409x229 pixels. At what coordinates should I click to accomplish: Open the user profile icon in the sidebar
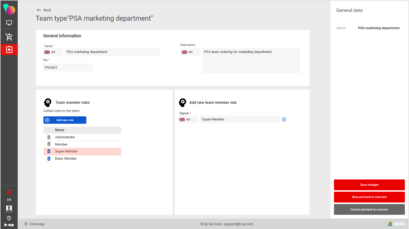[9, 209]
